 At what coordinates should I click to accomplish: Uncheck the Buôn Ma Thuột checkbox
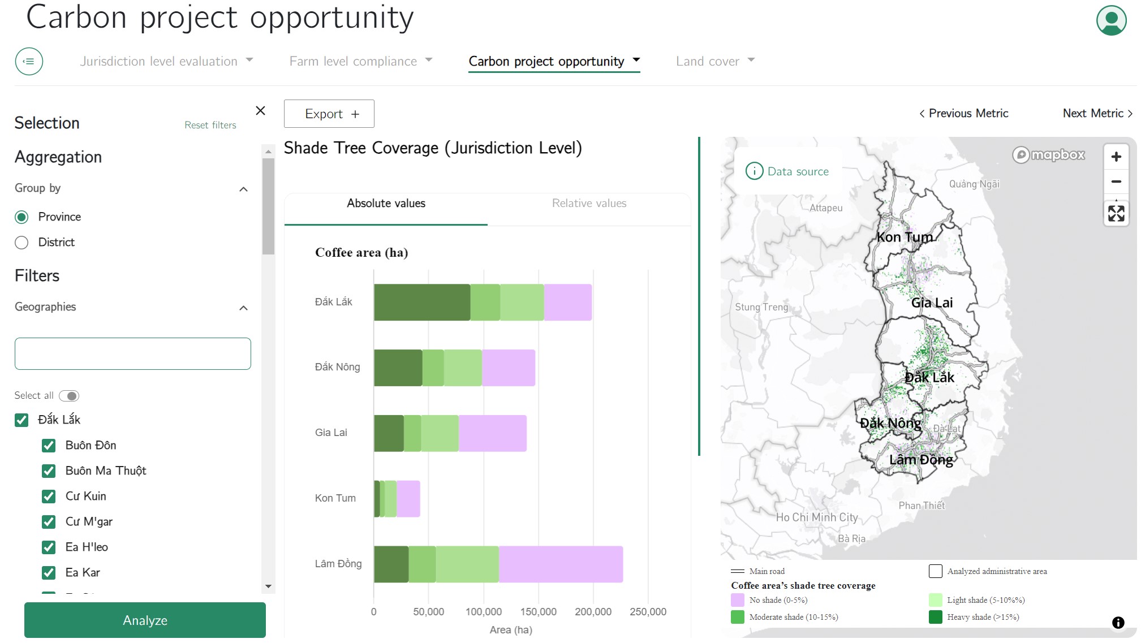coord(49,471)
